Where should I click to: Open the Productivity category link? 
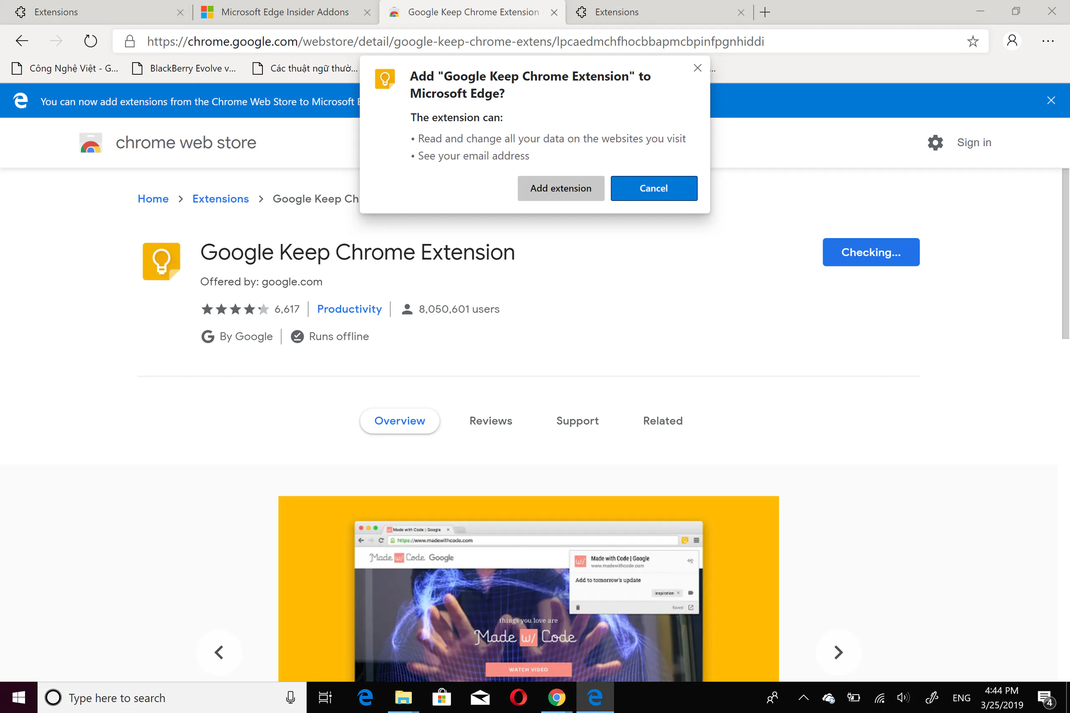349,309
